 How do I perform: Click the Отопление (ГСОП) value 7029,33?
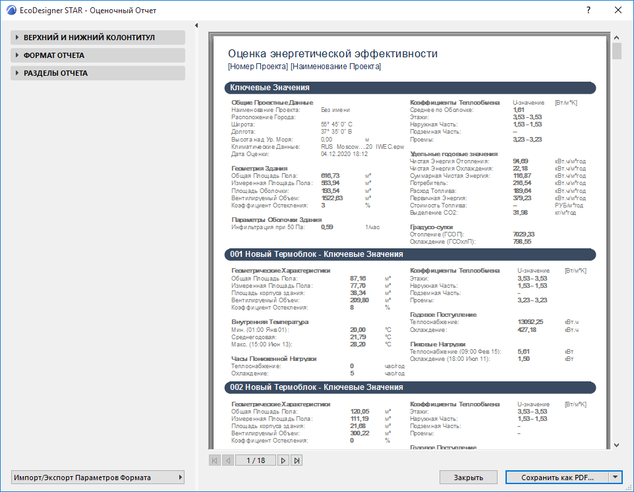(524, 234)
